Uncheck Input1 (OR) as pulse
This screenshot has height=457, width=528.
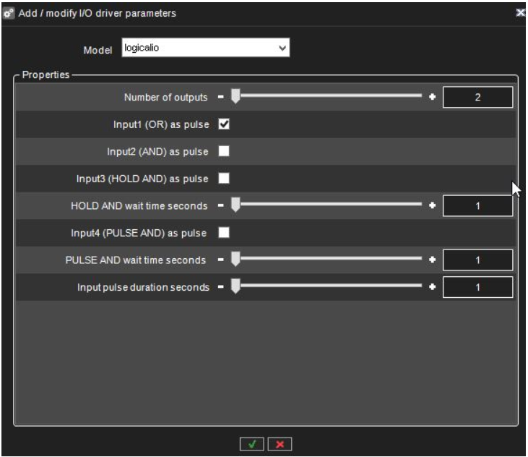(224, 124)
